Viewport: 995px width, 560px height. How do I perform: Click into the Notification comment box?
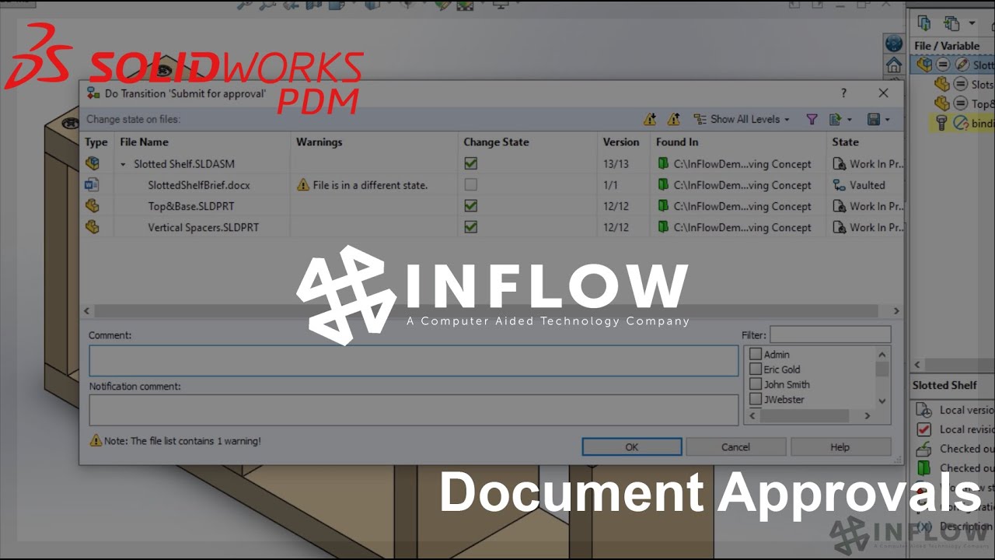pos(414,410)
